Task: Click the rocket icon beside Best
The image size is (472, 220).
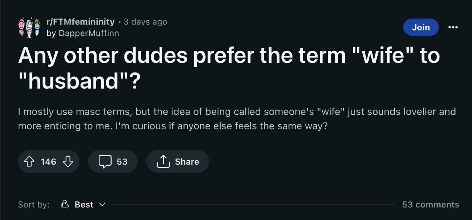Action: coord(65,205)
